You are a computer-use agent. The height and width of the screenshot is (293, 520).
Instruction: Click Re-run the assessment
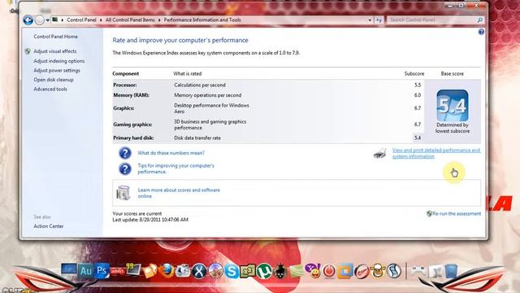(x=457, y=213)
